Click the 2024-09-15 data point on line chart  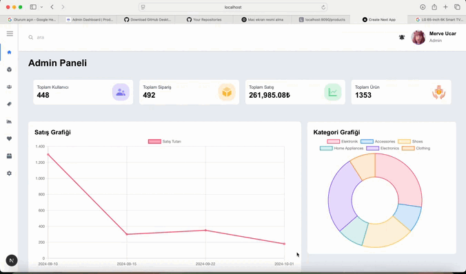click(127, 234)
